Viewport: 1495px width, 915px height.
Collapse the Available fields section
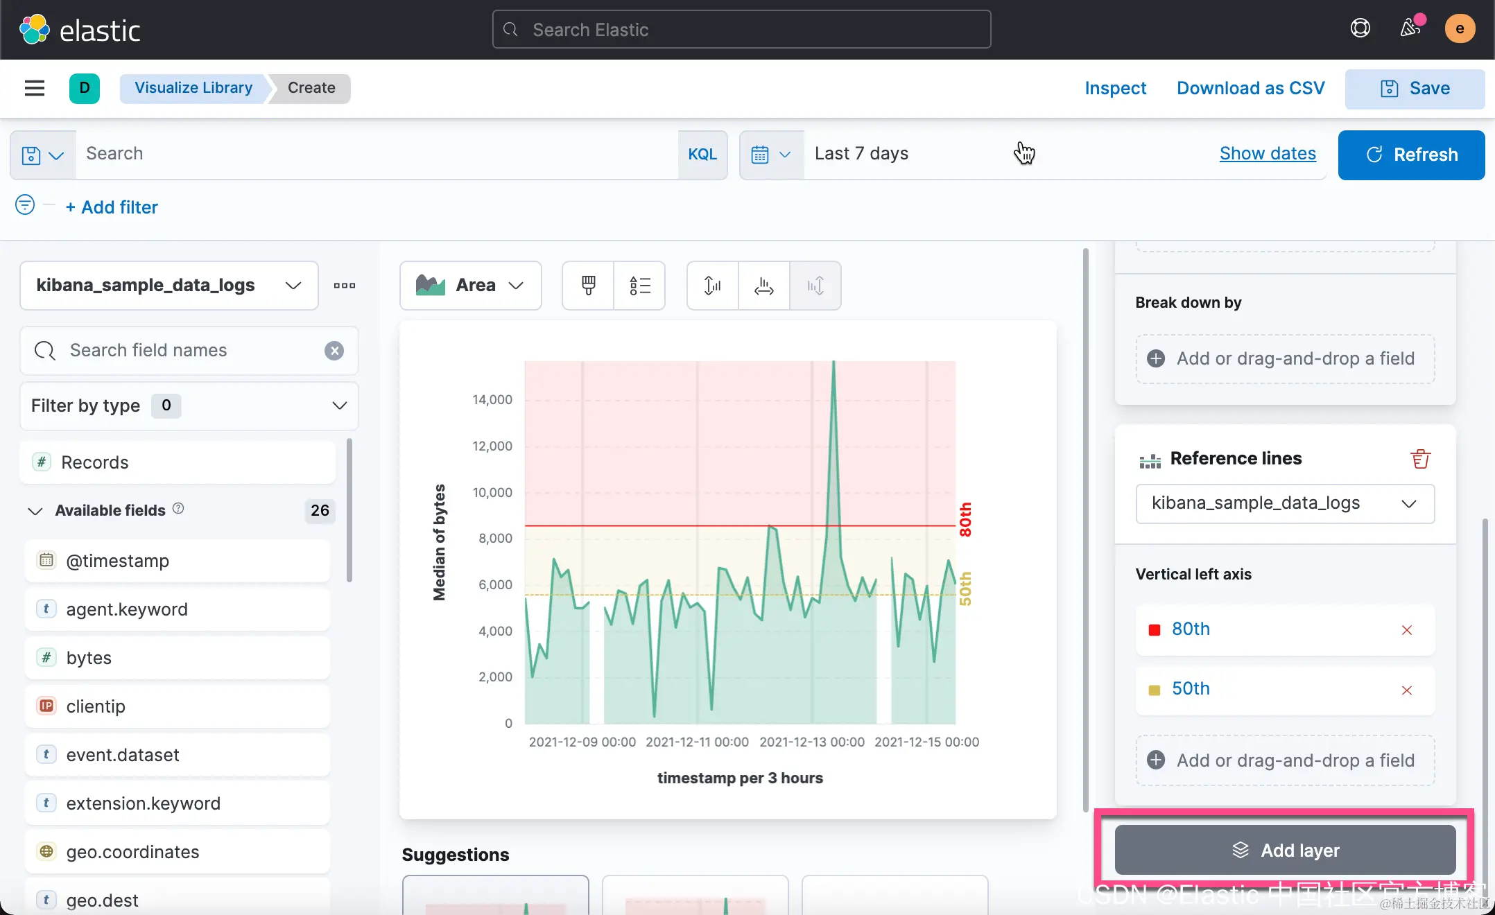[35, 511]
